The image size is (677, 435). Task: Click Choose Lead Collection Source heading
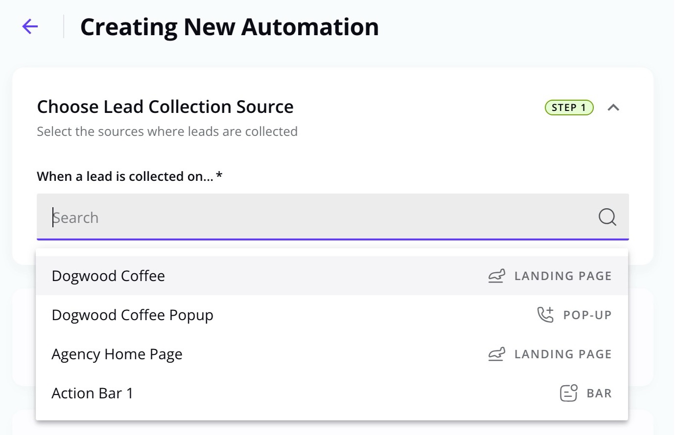tap(165, 107)
